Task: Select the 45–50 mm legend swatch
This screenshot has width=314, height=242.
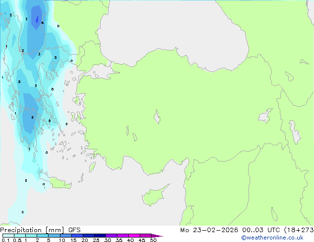Action: tap(146, 236)
